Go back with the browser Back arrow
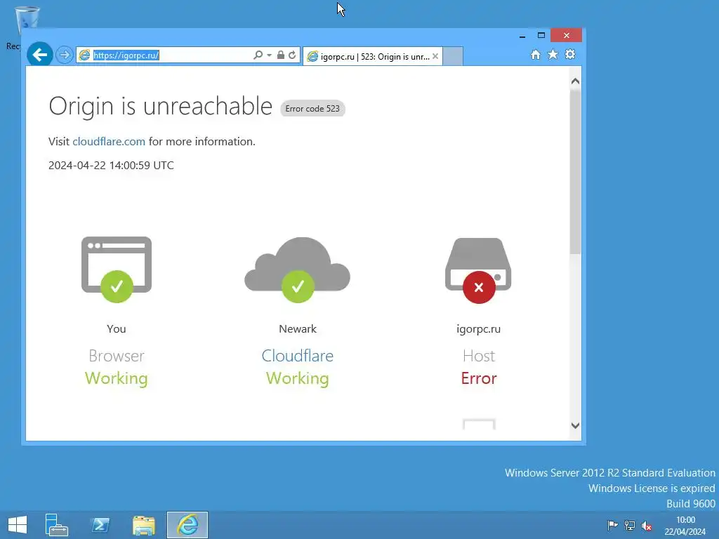The image size is (719, 539). click(x=40, y=55)
